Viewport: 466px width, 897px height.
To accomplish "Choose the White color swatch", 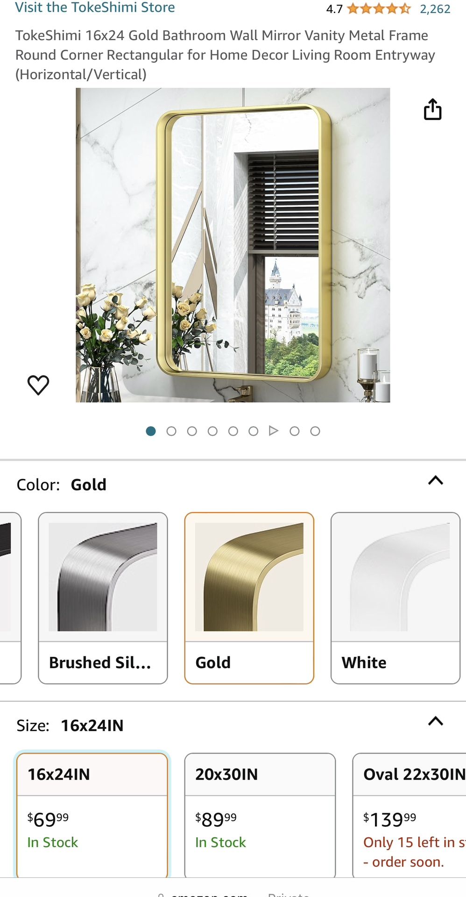I will 395,598.
